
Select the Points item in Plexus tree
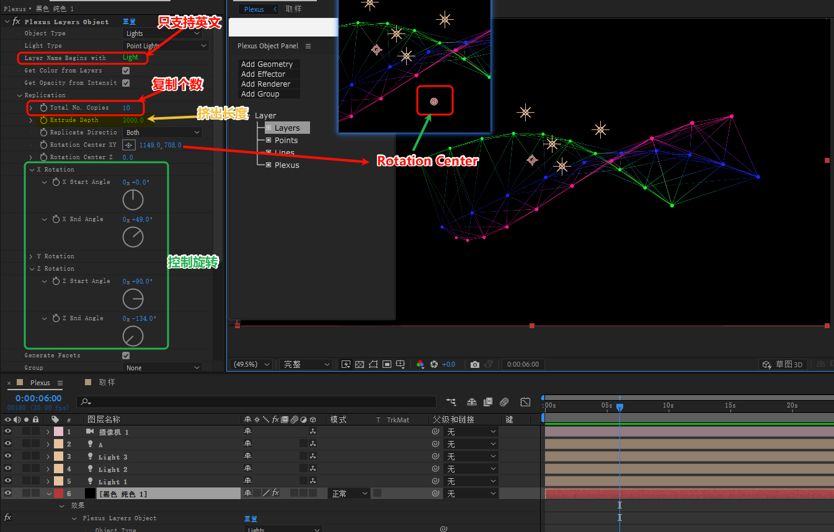click(x=286, y=140)
